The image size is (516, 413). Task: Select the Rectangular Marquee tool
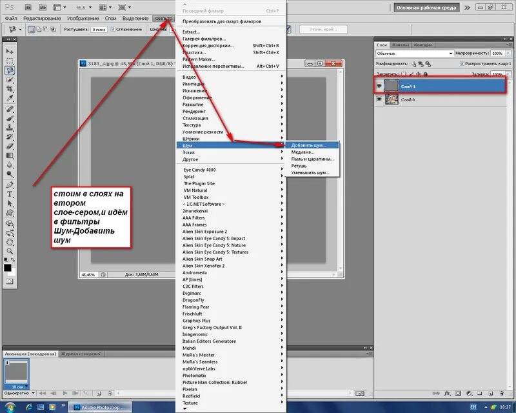click(x=10, y=61)
